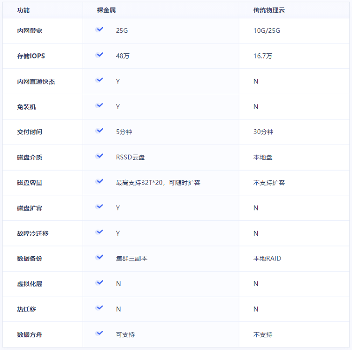
Task: Click the 裸金属 N value in 虚拟化层 row
Action: click(x=119, y=283)
